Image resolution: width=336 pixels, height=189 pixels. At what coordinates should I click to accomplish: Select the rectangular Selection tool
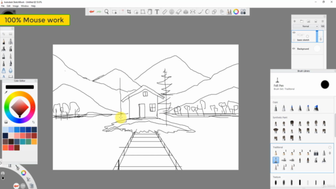click(114, 12)
